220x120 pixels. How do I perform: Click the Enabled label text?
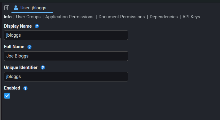(12, 88)
